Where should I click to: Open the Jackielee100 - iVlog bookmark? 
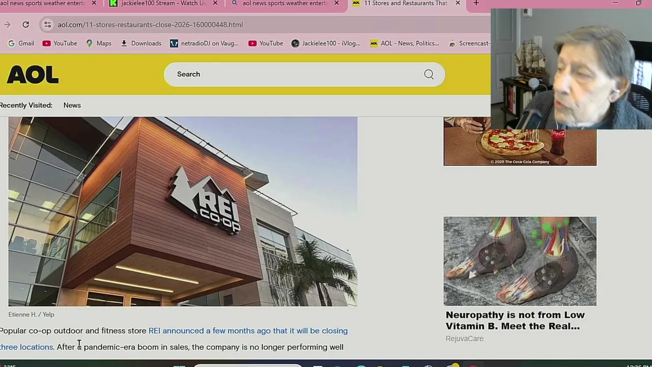pos(326,43)
